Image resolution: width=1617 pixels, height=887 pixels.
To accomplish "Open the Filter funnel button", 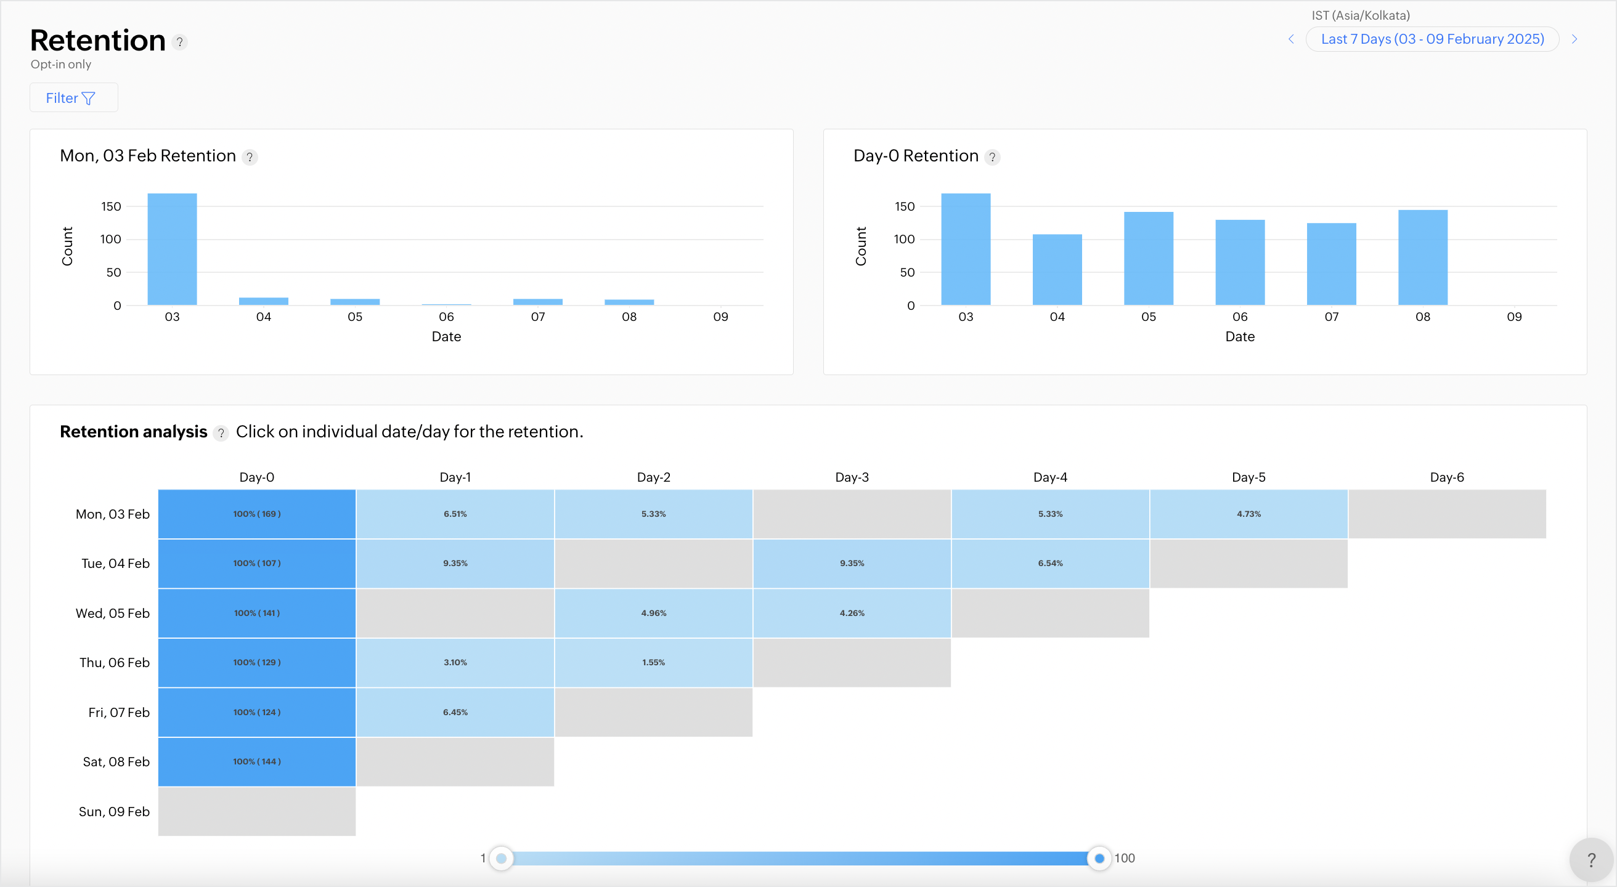I will (73, 98).
